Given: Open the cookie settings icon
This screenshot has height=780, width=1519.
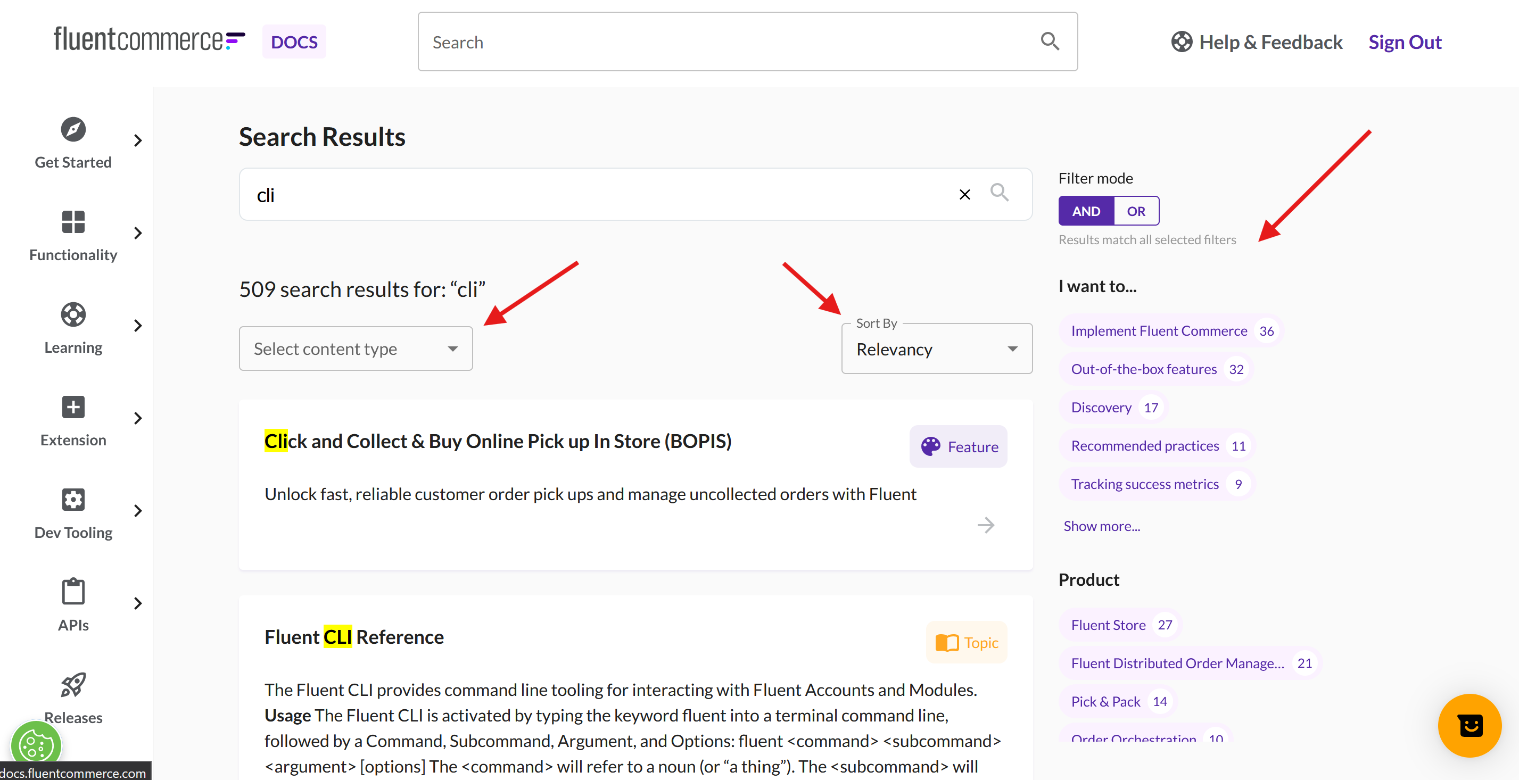Looking at the screenshot, I should coord(35,746).
